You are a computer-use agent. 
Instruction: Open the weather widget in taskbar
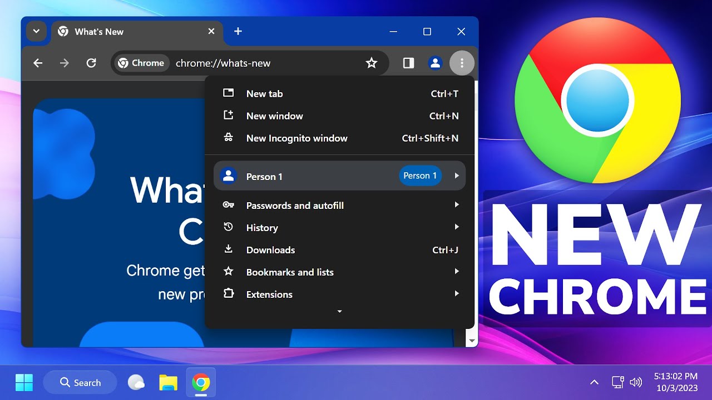136,382
